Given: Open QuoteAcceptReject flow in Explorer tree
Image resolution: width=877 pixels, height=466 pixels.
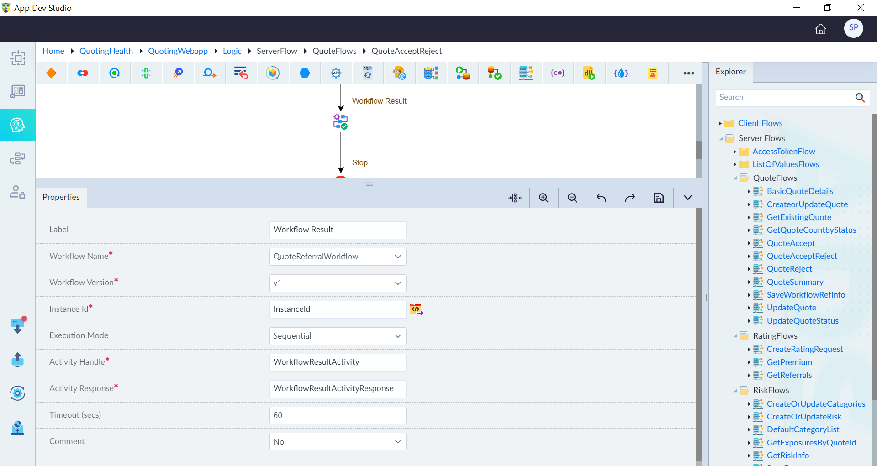Looking at the screenshot, I should 802,256.
